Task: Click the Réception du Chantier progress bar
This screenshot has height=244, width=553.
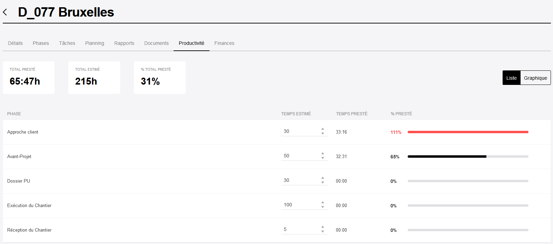Action: pos(468,230)
